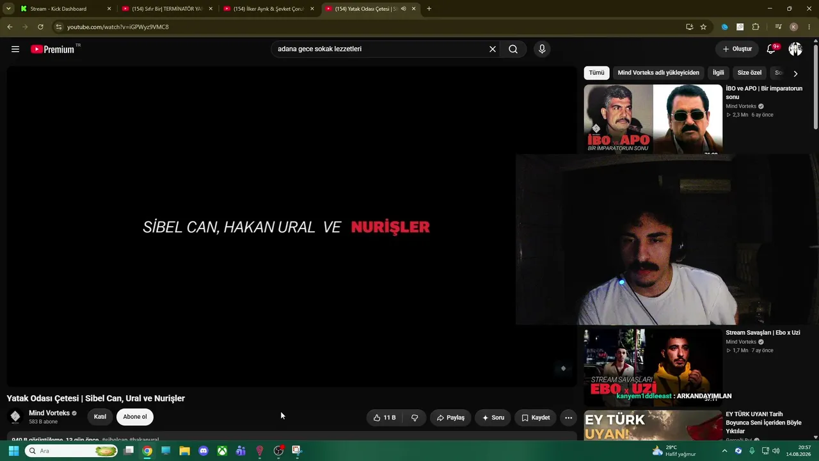Close the Yatak Odası Çetesi tab
The width and height of the screenshot is (819, 461).
[x=414, y=9]
